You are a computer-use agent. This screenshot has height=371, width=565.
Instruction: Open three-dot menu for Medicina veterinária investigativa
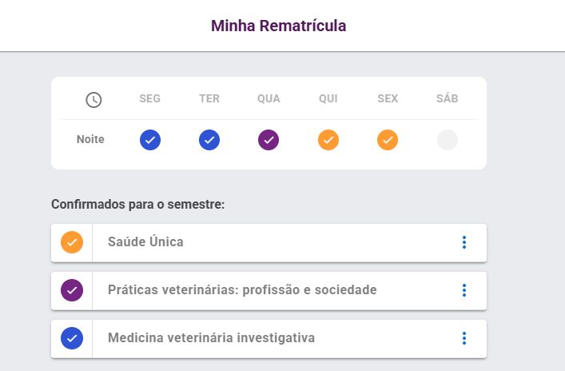point(464,338)
